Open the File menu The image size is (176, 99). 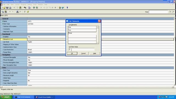[4, 5]
